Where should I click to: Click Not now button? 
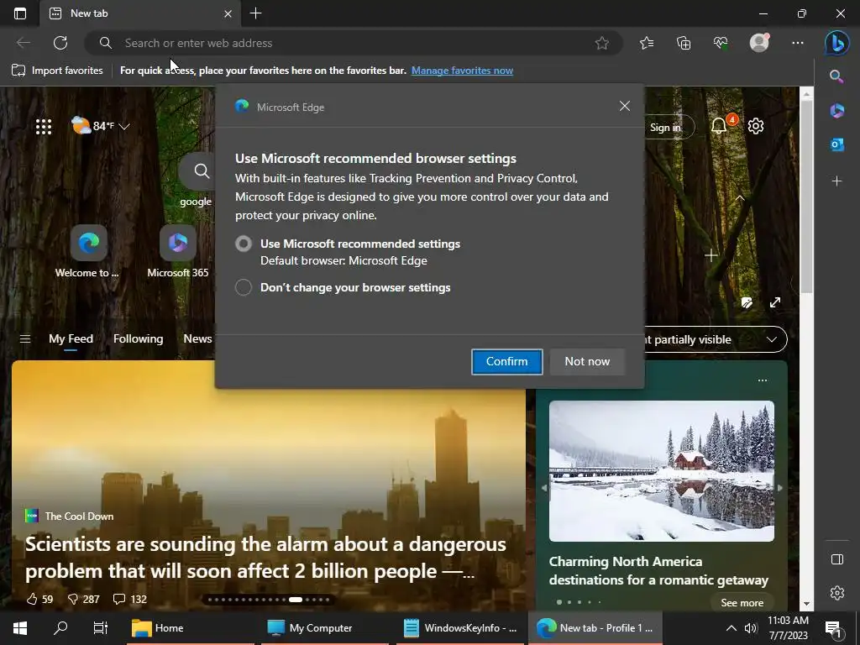coord(587,361)
